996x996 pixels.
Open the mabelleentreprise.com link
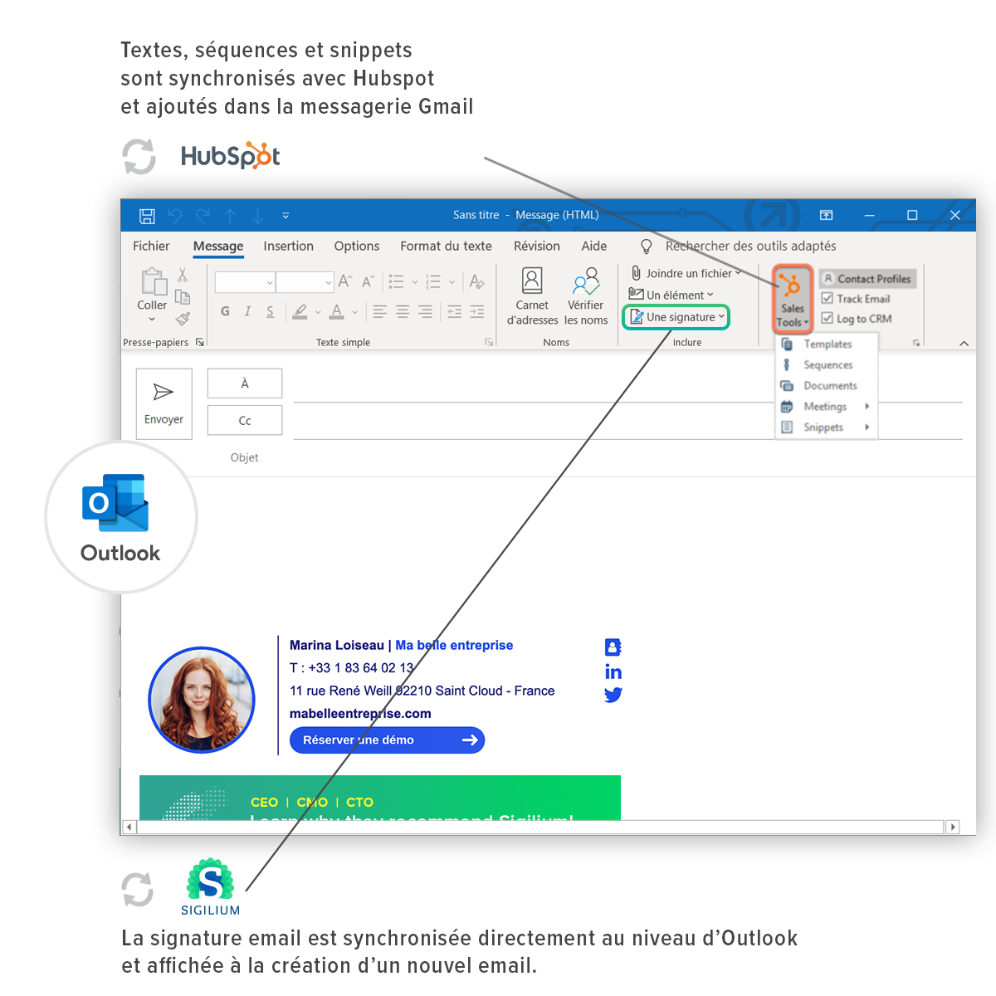click(360, 713)
